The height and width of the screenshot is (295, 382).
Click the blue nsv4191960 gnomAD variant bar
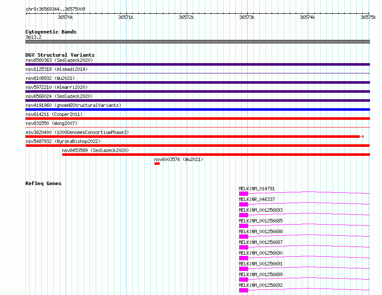pyautogui.click(x=197, y=109)
